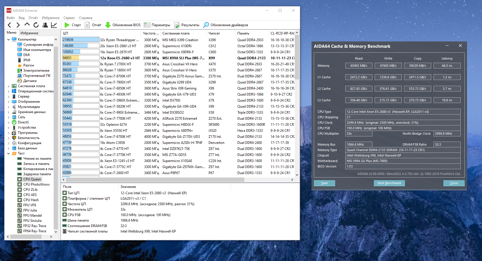Screen dimensions: 482x261
Task: Sort by the Чипсет column header
Action: point(221,33)
